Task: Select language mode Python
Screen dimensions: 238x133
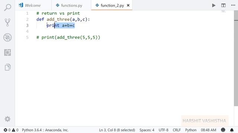Action: coord(191,130)
